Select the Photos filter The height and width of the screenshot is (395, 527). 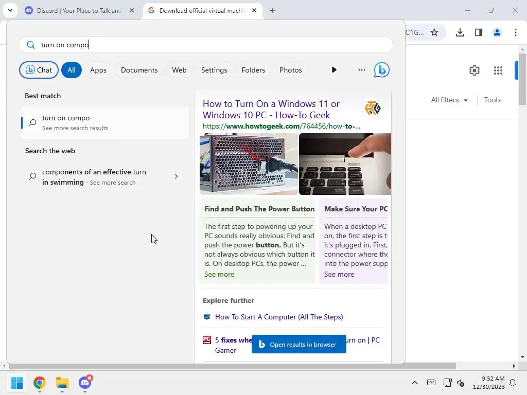pos(291,70)
